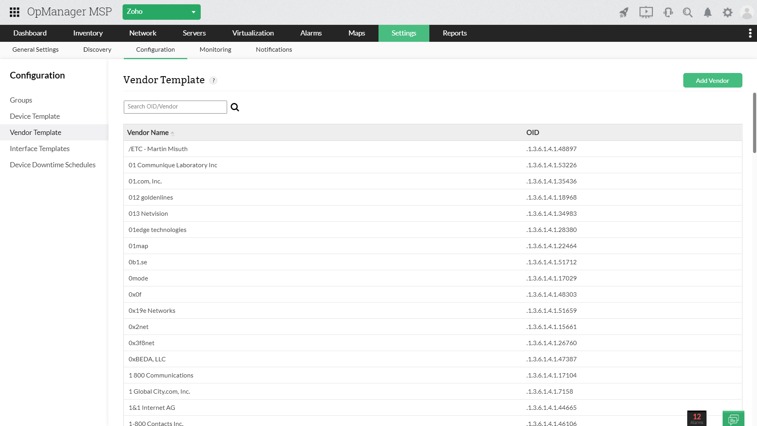Open the global search magnifier icon
Image resolution: width=757 pixels, height=426 pixels.
[688, 13]
